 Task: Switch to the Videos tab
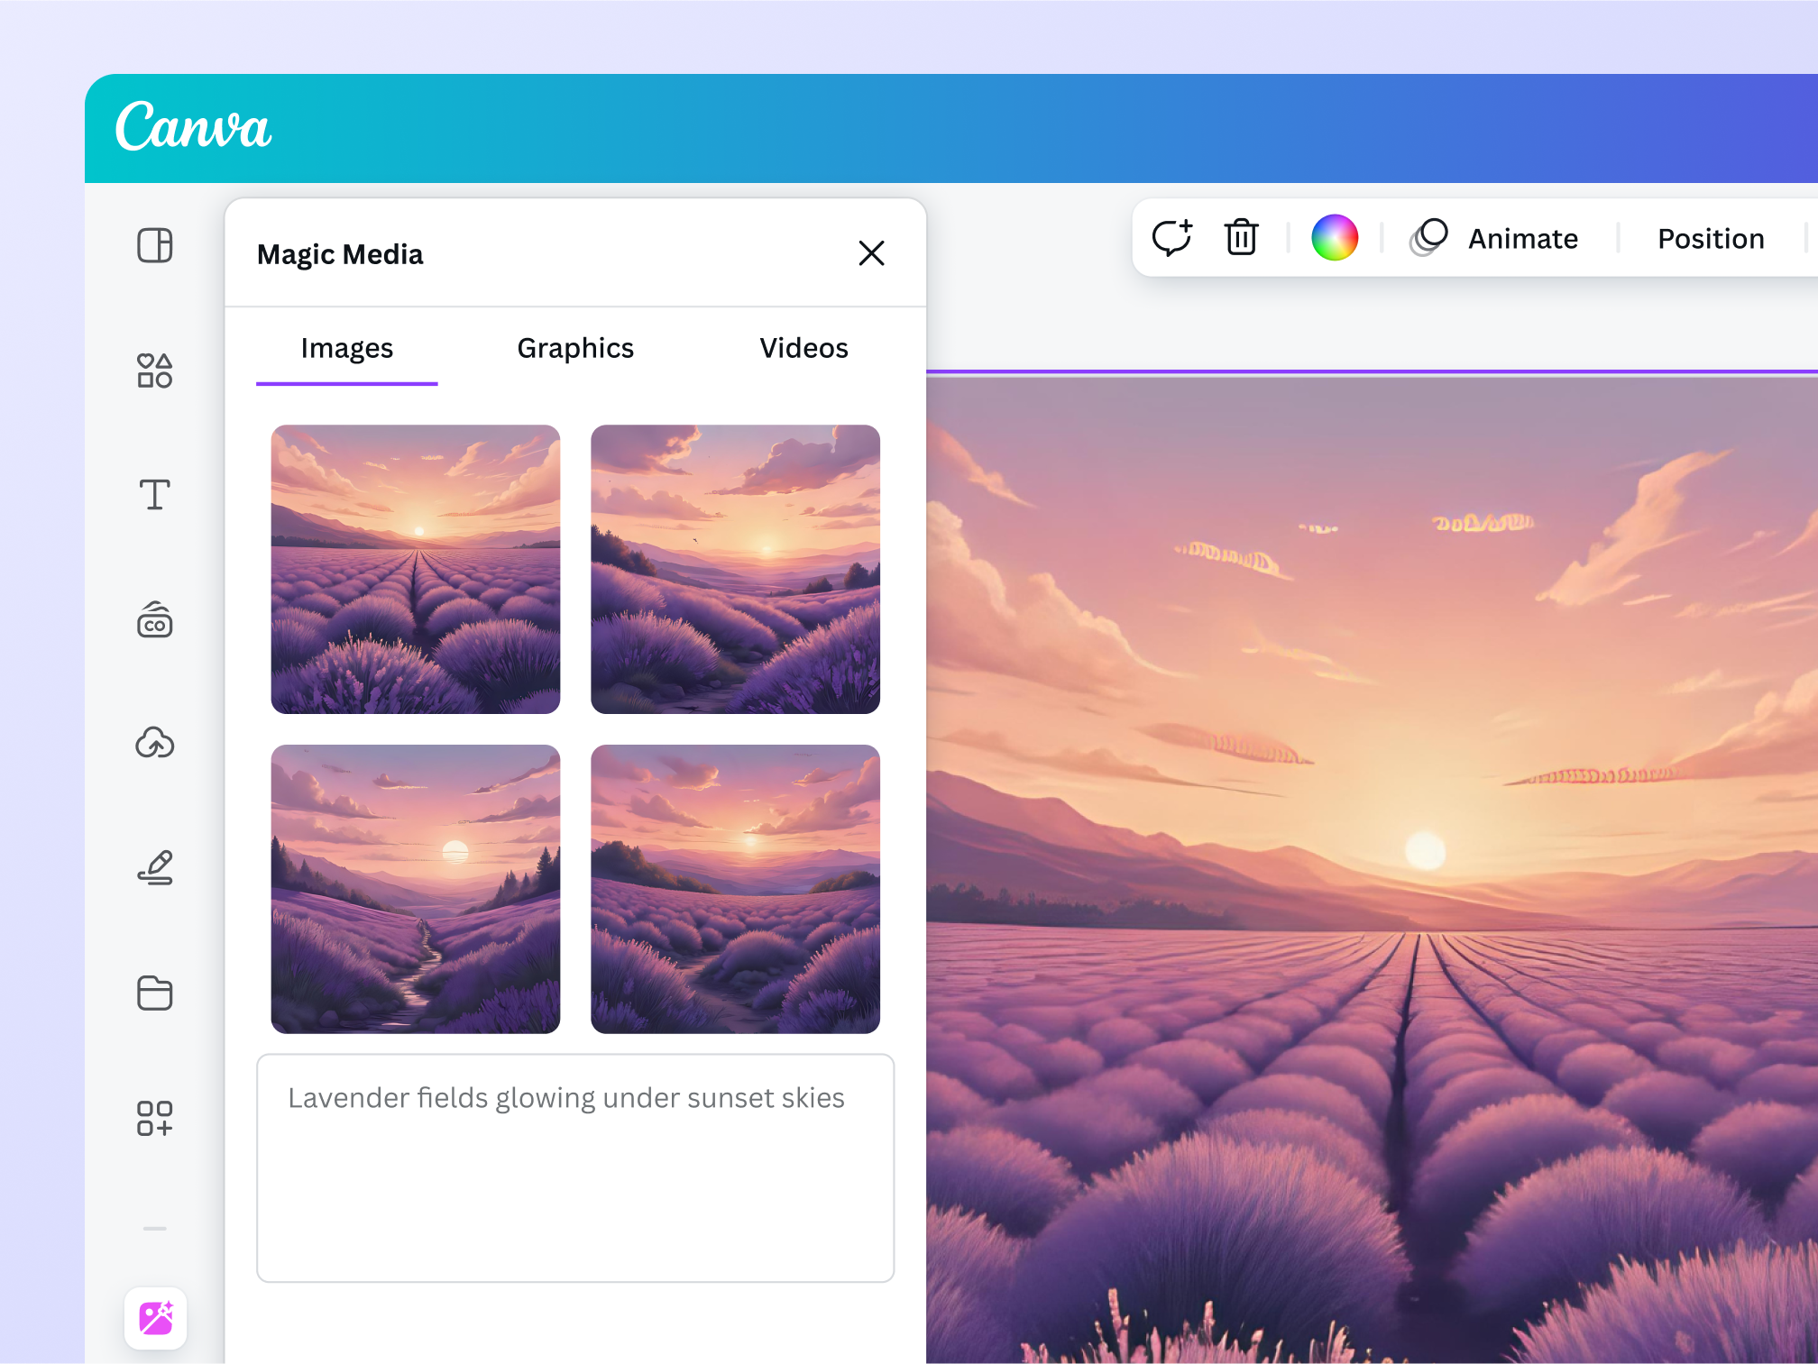point(803,348)
